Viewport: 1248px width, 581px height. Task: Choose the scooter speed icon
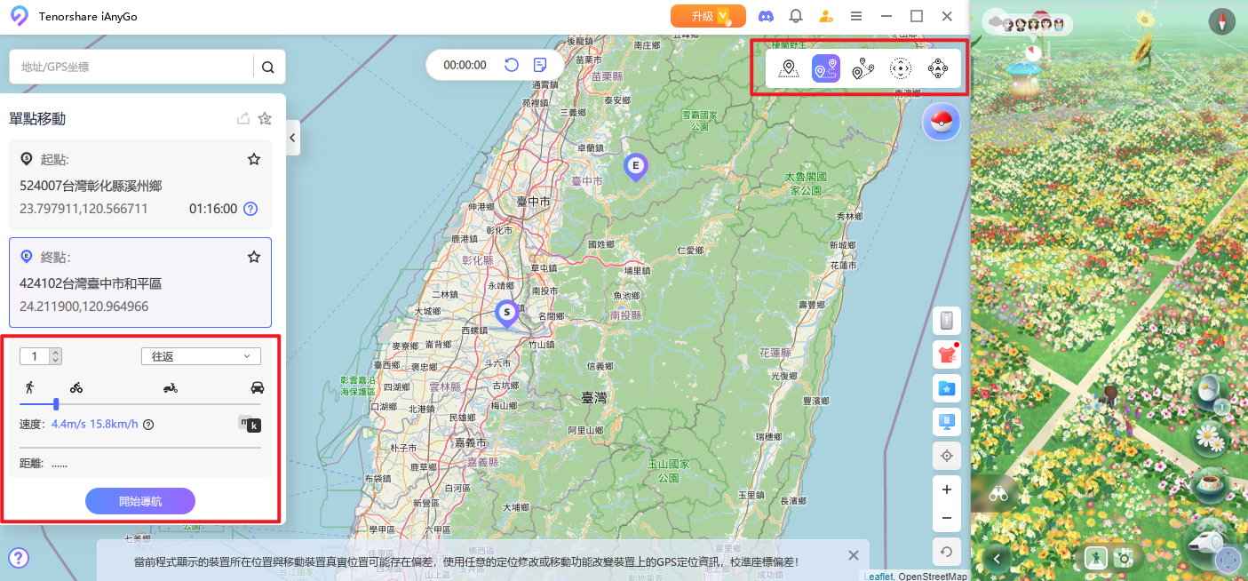click(171, 387)
